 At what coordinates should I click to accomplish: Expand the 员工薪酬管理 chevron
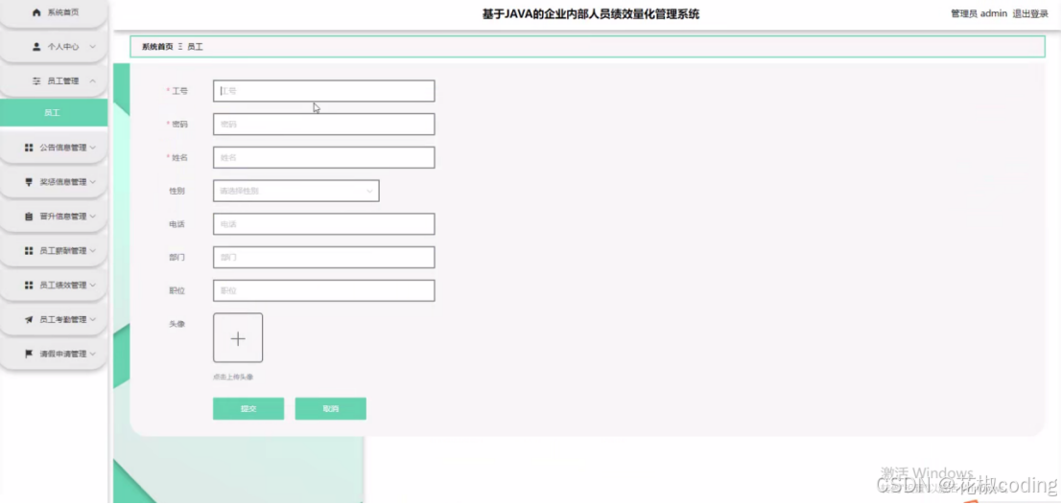pyautogui.click(x=93, y=251)
